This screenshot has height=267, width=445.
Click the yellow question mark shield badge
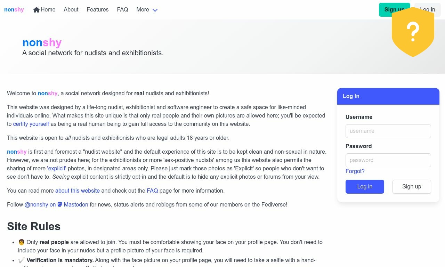click(413, 32)
